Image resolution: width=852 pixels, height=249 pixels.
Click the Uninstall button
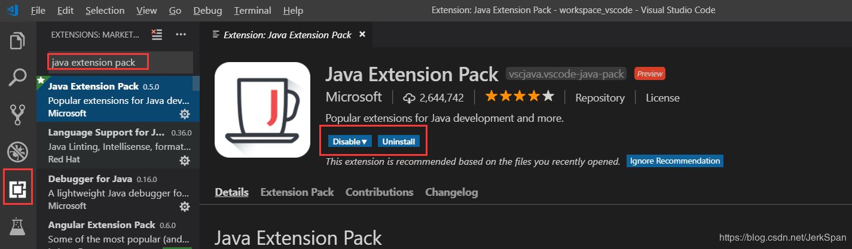(399, 142)
